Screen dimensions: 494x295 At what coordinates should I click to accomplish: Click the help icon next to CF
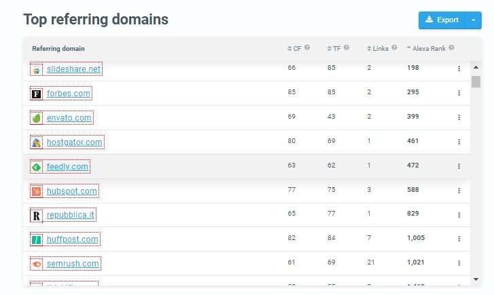click(x=307, y=47)
